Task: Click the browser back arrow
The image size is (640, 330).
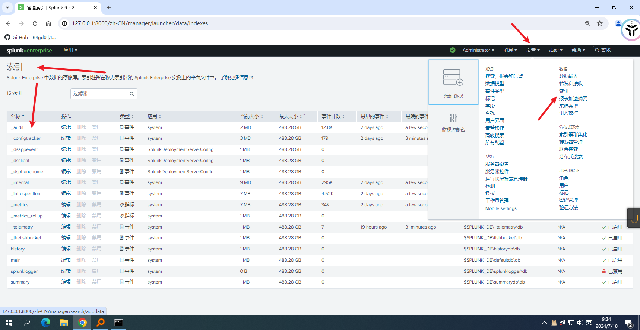Action: 8,23
